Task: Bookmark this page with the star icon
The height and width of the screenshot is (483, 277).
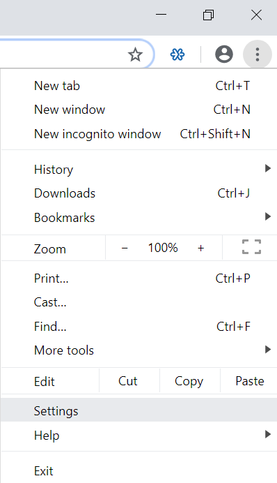Action: click(x=135, y=55)
